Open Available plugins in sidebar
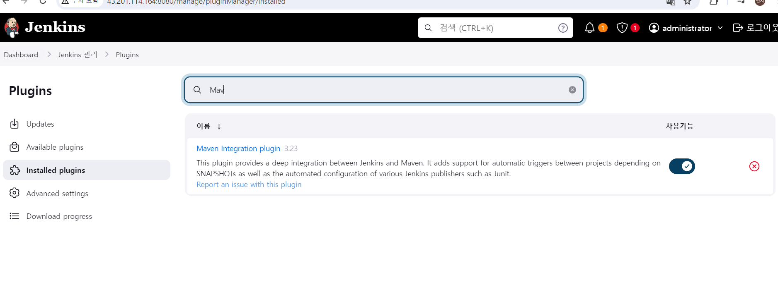Viewport: 778px width, 290px height. (x=86, y=147)
